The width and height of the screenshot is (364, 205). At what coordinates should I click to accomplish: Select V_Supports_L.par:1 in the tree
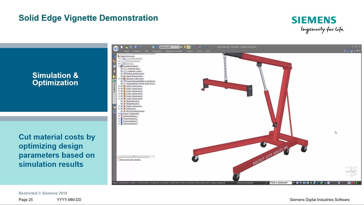click(134, 71)
